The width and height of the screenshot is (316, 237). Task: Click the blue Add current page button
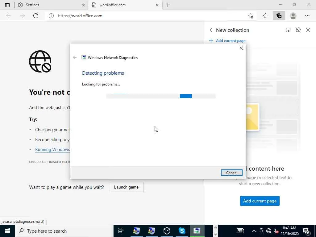(260, 201)
